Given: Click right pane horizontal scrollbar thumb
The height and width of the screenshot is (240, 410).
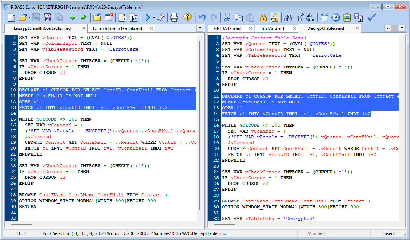Looking at the screenshot, I should [224, 224].
